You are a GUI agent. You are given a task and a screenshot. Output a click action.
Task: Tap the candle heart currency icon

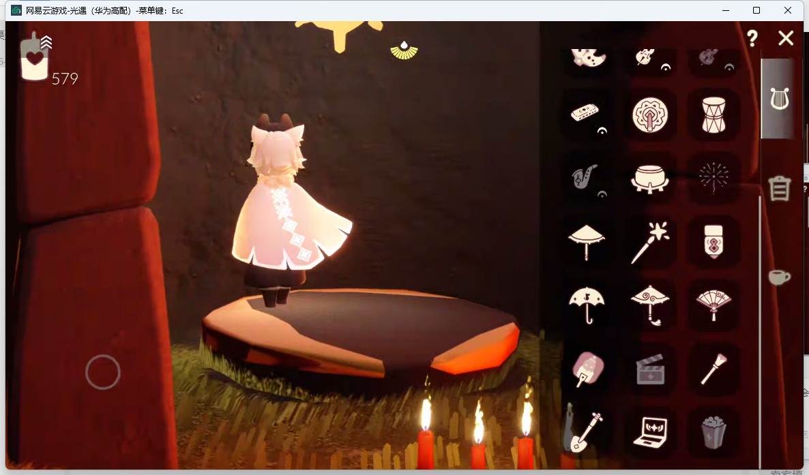[x=34, y=57]
